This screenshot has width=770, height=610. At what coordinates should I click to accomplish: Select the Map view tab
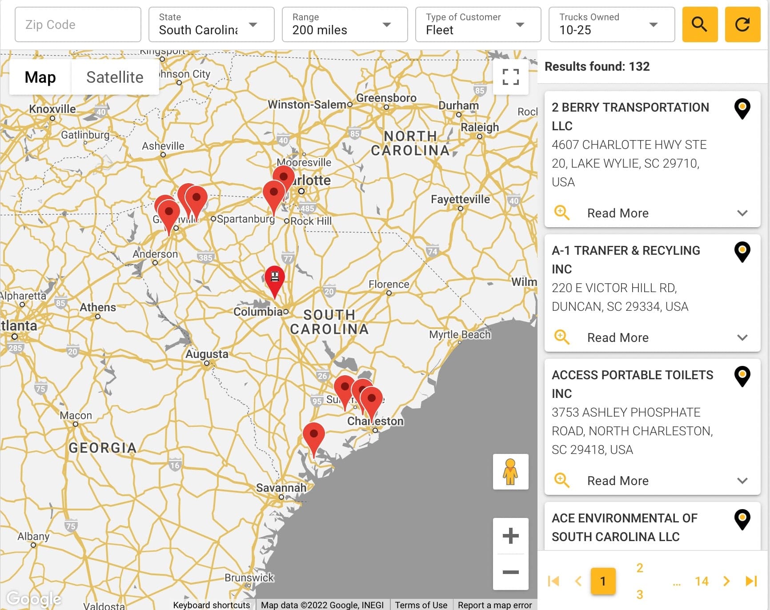[40, 77]
